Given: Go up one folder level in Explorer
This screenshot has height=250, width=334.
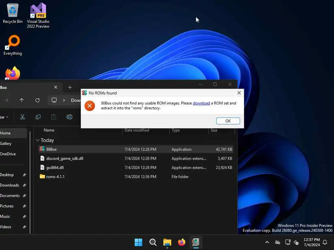Looking at the screenshot, I should point(22,100).
